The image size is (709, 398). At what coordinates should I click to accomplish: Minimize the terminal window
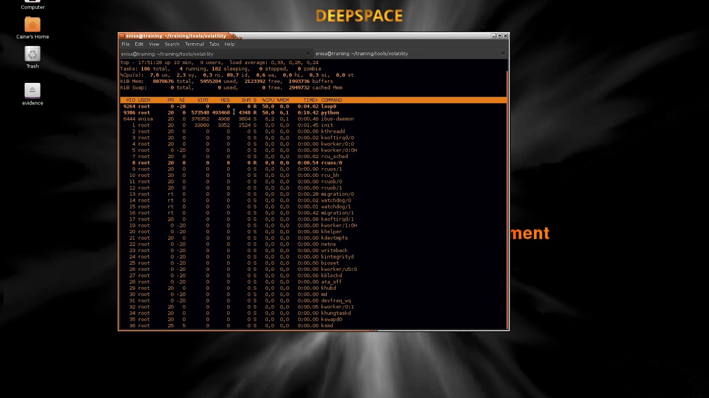pyautogui.click(x=493, y=36)
